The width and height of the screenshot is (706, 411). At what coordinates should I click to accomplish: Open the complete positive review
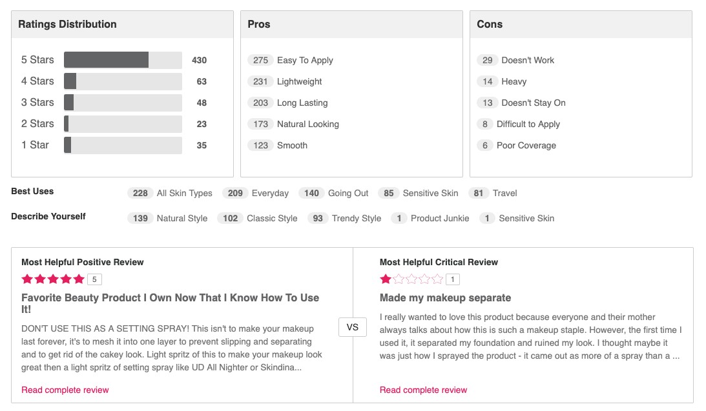pos(65,390)
